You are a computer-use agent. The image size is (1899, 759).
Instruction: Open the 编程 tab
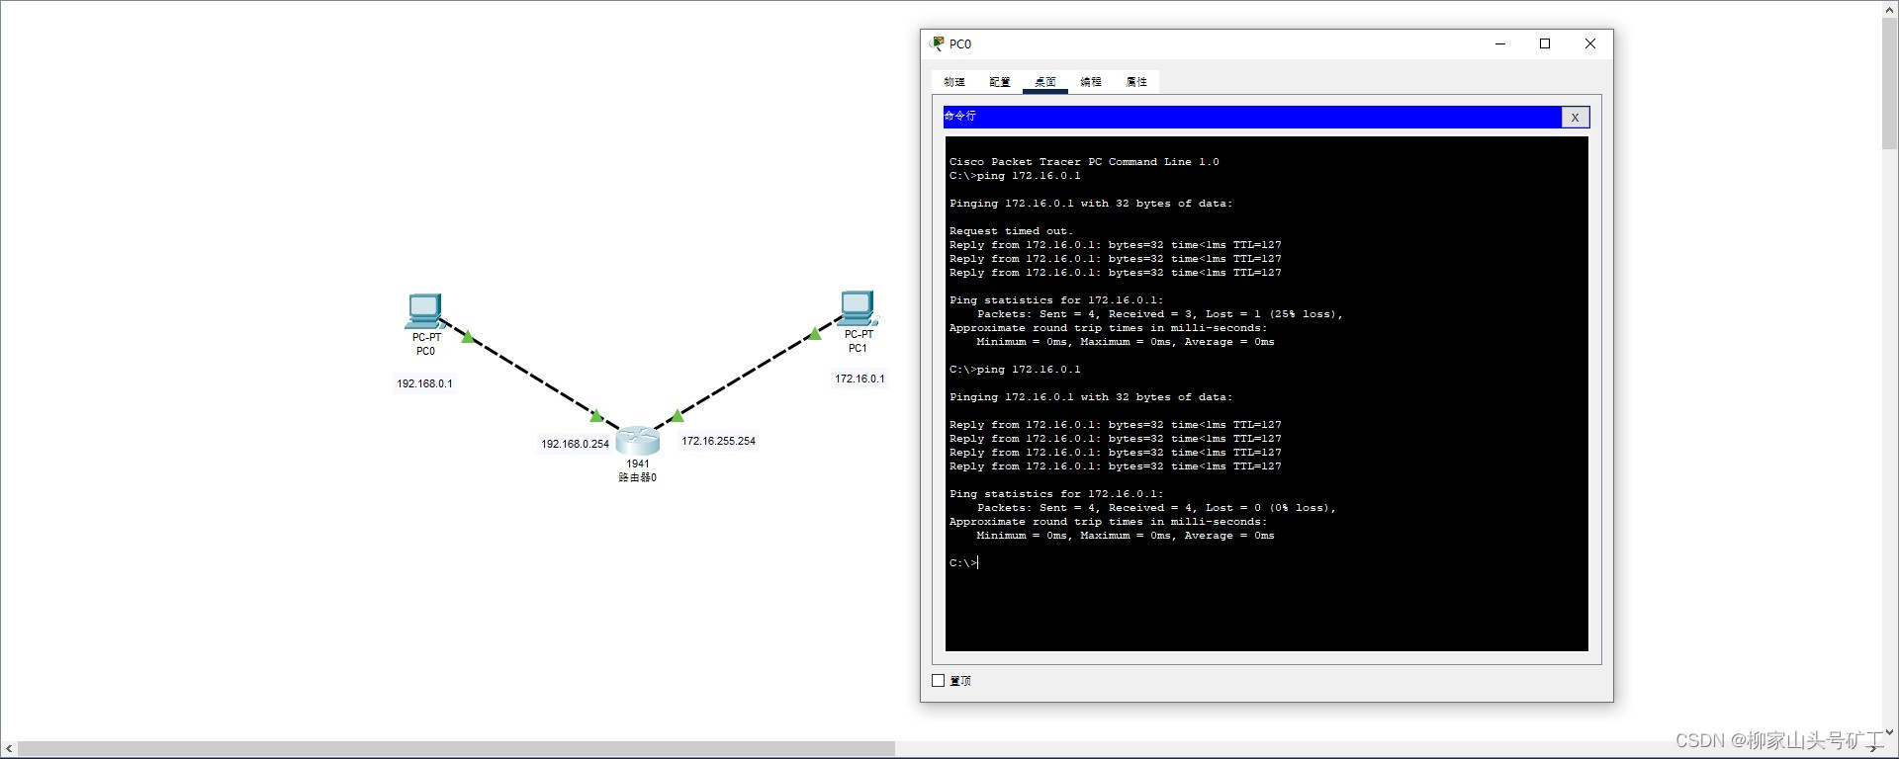1091,82
